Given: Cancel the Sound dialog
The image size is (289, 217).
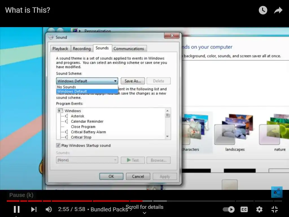Looking at the screenshot, I should 138,176.
